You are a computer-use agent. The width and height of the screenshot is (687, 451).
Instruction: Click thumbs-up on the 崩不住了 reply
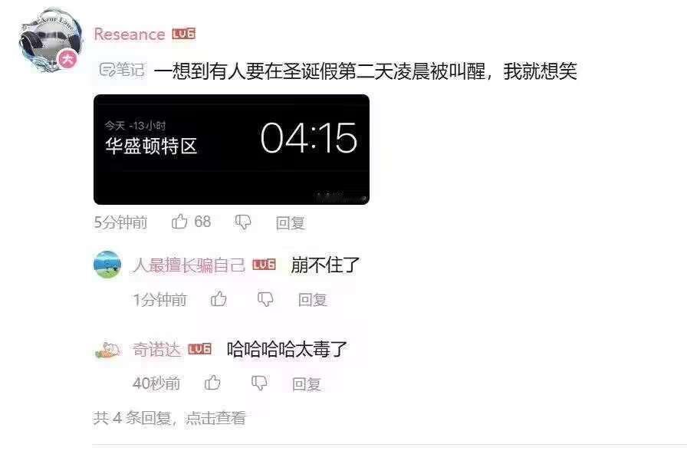point(219,299)
